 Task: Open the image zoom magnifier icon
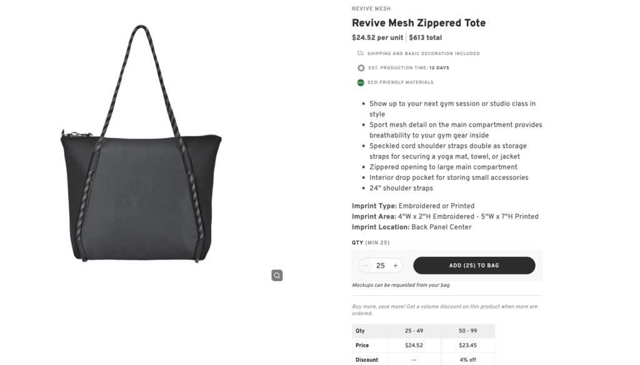pyautogui.click(x=277, y=275)
